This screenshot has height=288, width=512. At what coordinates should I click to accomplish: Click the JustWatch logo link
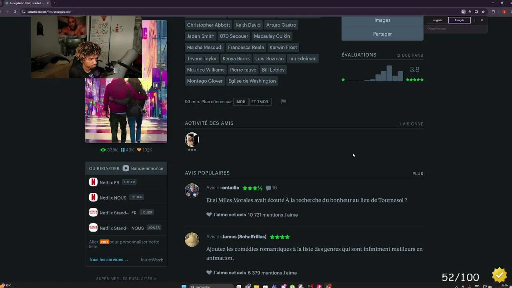point(152,260)
